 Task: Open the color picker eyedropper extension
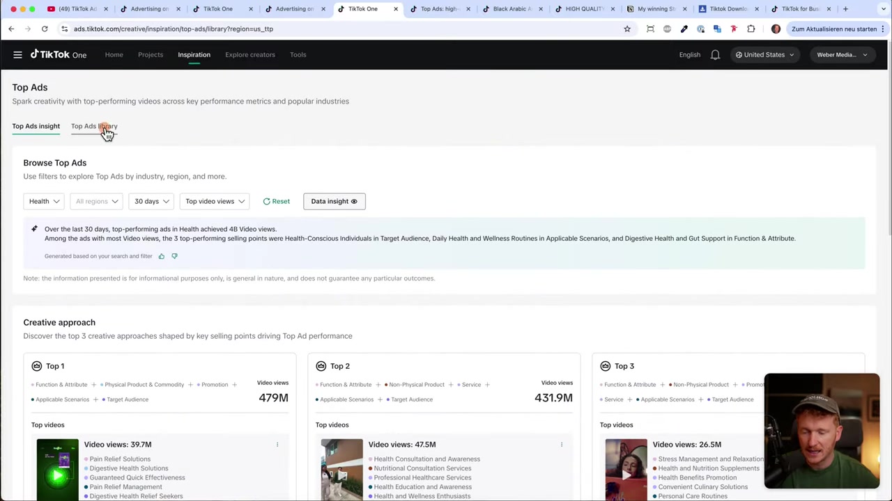click(684, 29)
